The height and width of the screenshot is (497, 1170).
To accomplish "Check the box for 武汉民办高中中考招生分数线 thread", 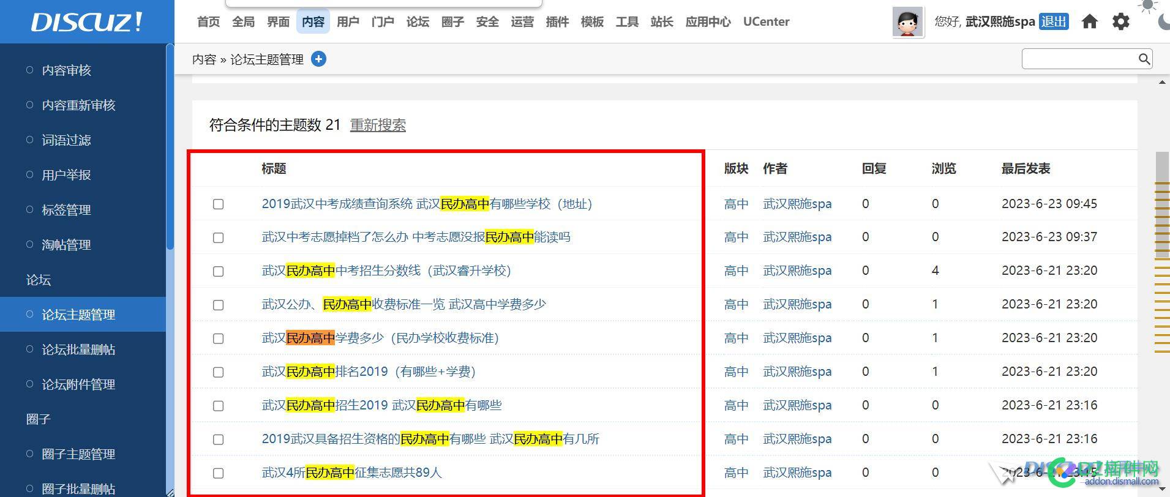I will (x=218, y=271).
